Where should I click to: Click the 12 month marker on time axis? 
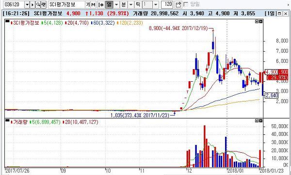click(x=189, y=171)
